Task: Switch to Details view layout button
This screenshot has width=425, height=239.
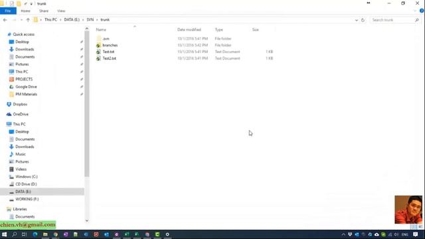Action: click(414, 226)
